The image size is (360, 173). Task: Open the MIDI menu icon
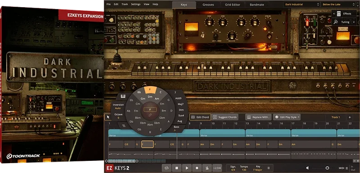pos(346,168)
